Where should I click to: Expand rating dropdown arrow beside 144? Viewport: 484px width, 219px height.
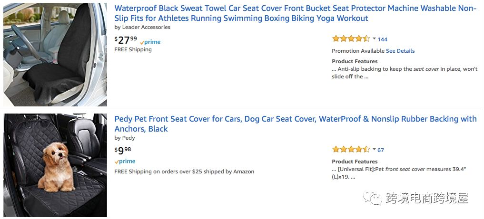374,39
